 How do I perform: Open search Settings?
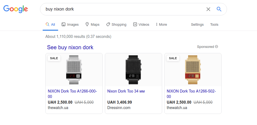[x=197, y=25]
